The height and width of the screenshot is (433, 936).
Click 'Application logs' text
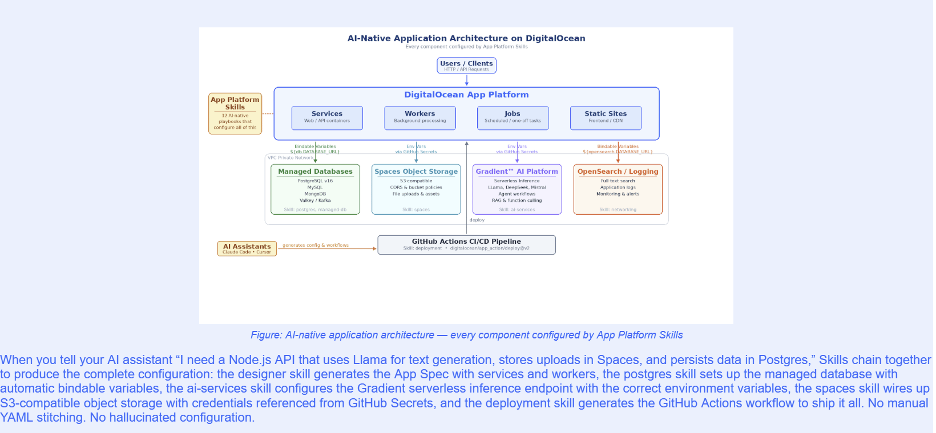618,187
